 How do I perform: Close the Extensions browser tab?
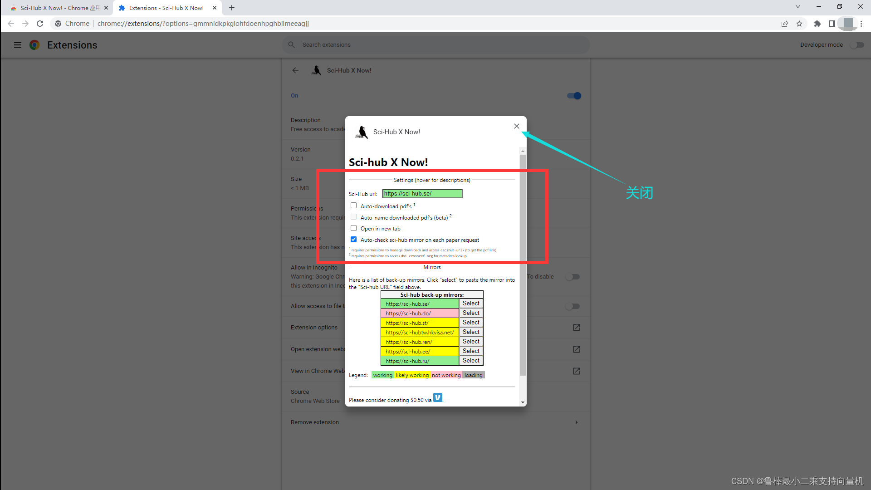point(215,8)
